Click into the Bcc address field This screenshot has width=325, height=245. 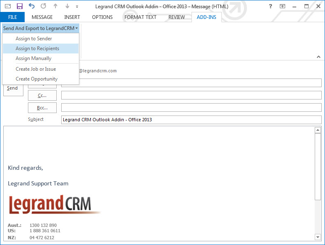191,108
